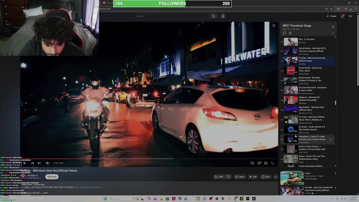This screenshot has width=359, height=202.
Task: Play David Guetta - She Wolf thumbnail
Action: (x=291, y=80)
